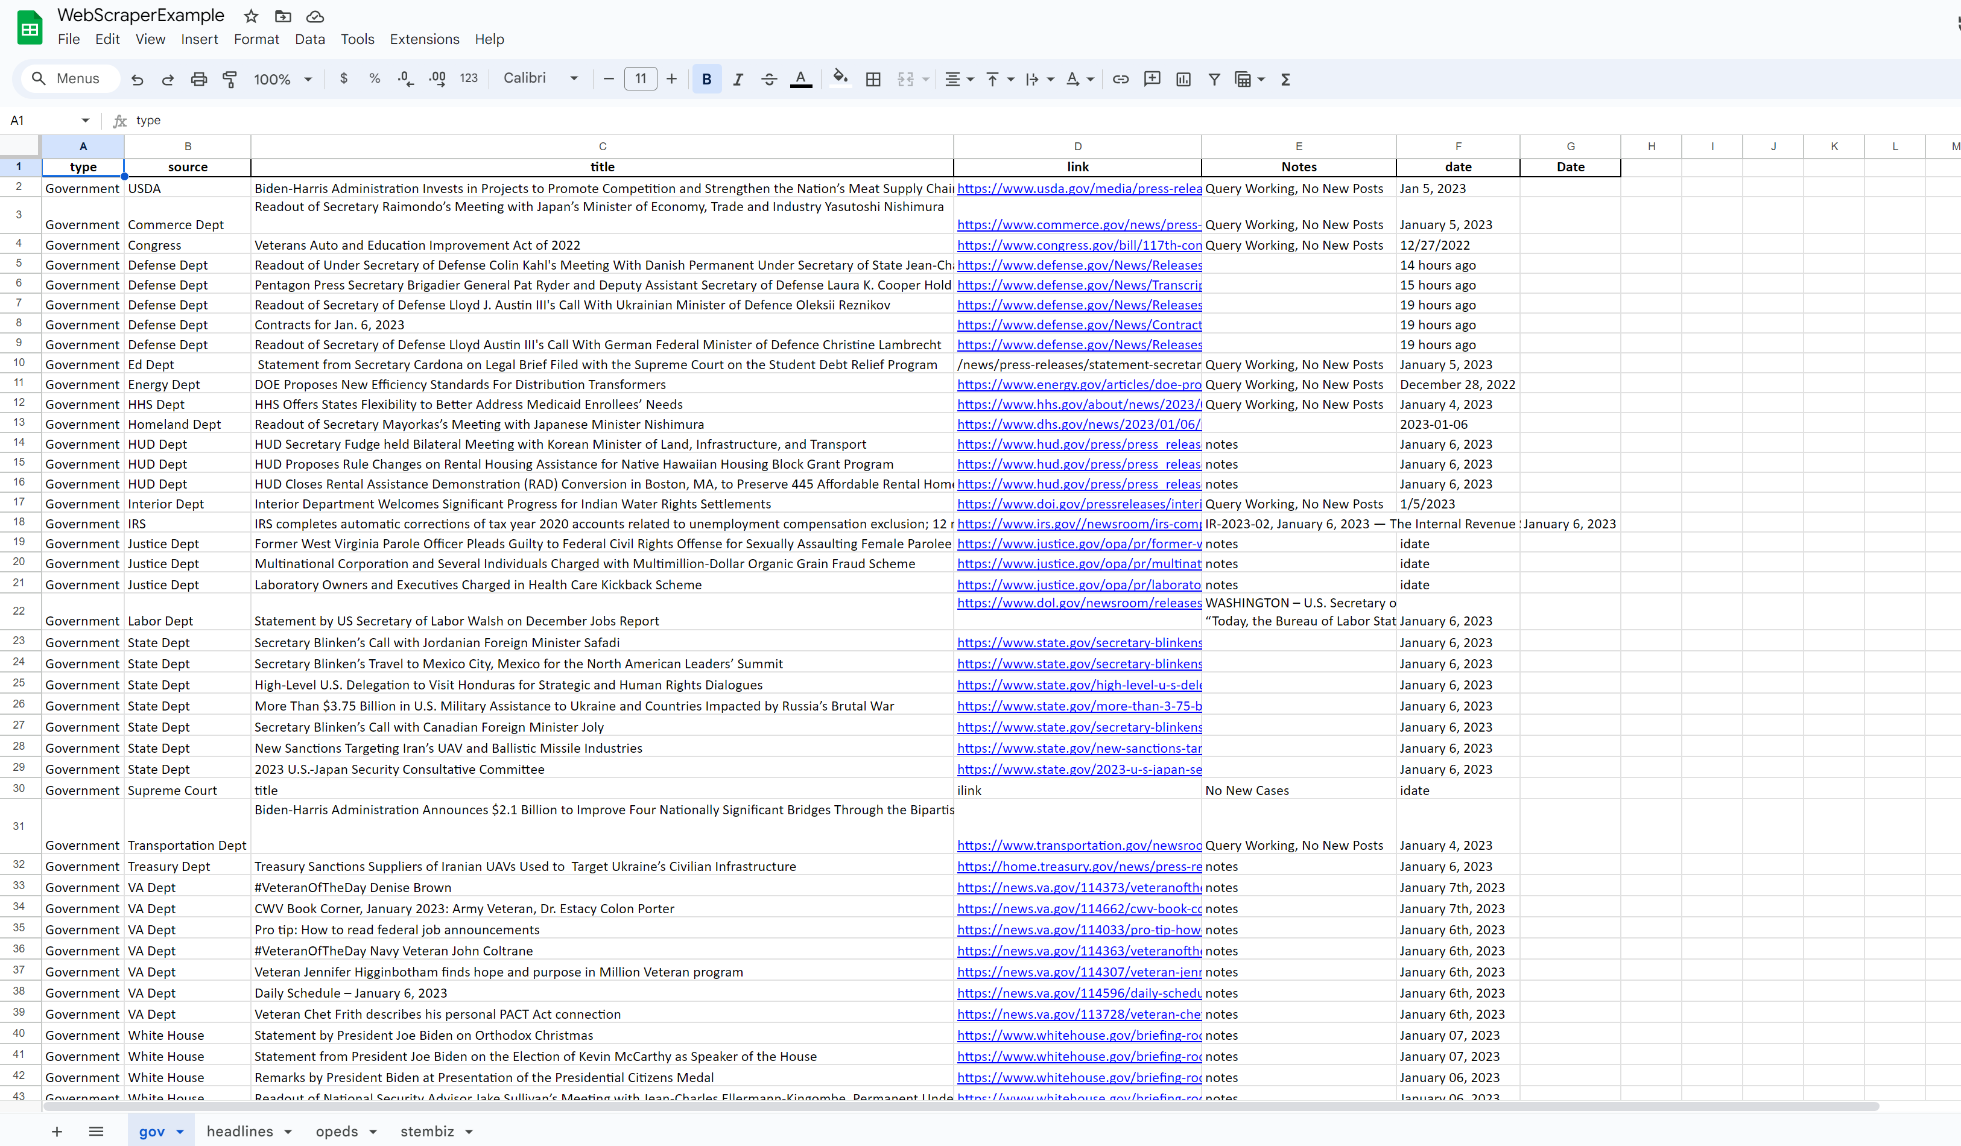Select the Paint format tool
This screenshot has width=1961, height=1146.
[x=230, y=80]
